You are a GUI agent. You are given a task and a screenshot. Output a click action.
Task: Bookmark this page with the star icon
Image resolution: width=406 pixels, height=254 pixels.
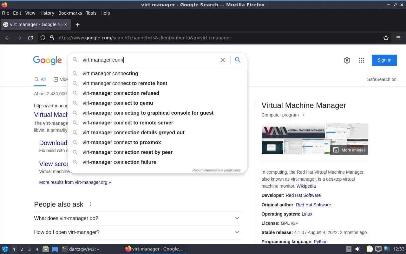(386, 38)
